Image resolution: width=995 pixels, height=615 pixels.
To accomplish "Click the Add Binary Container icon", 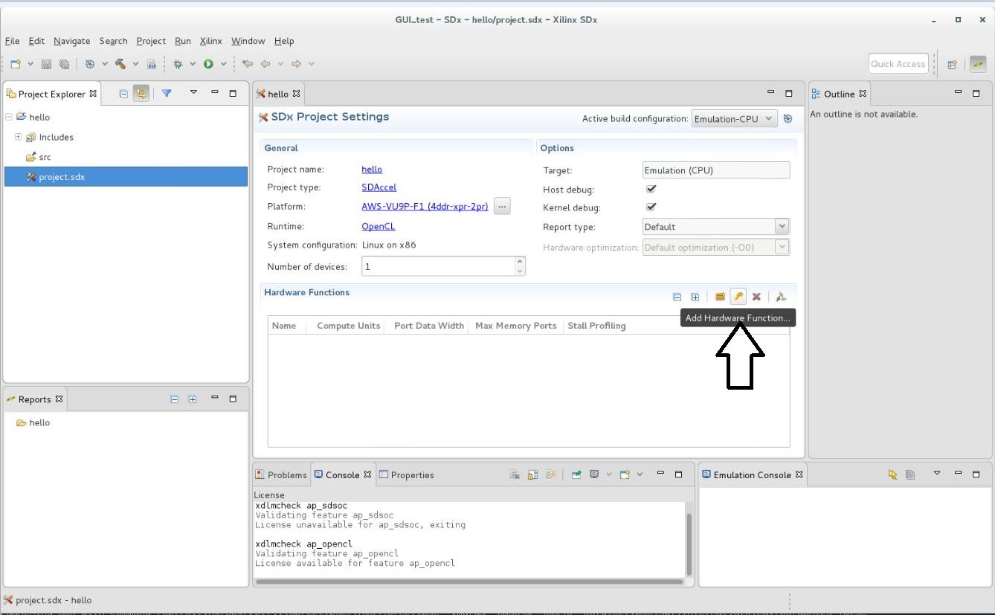I will (720, 297).
